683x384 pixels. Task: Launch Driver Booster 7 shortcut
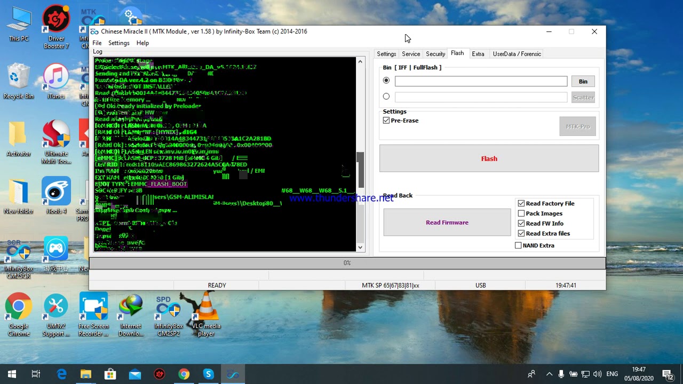tap(56, 27)
